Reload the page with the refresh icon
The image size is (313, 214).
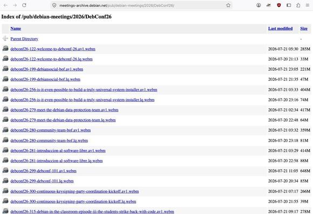(x=24, y=5)
